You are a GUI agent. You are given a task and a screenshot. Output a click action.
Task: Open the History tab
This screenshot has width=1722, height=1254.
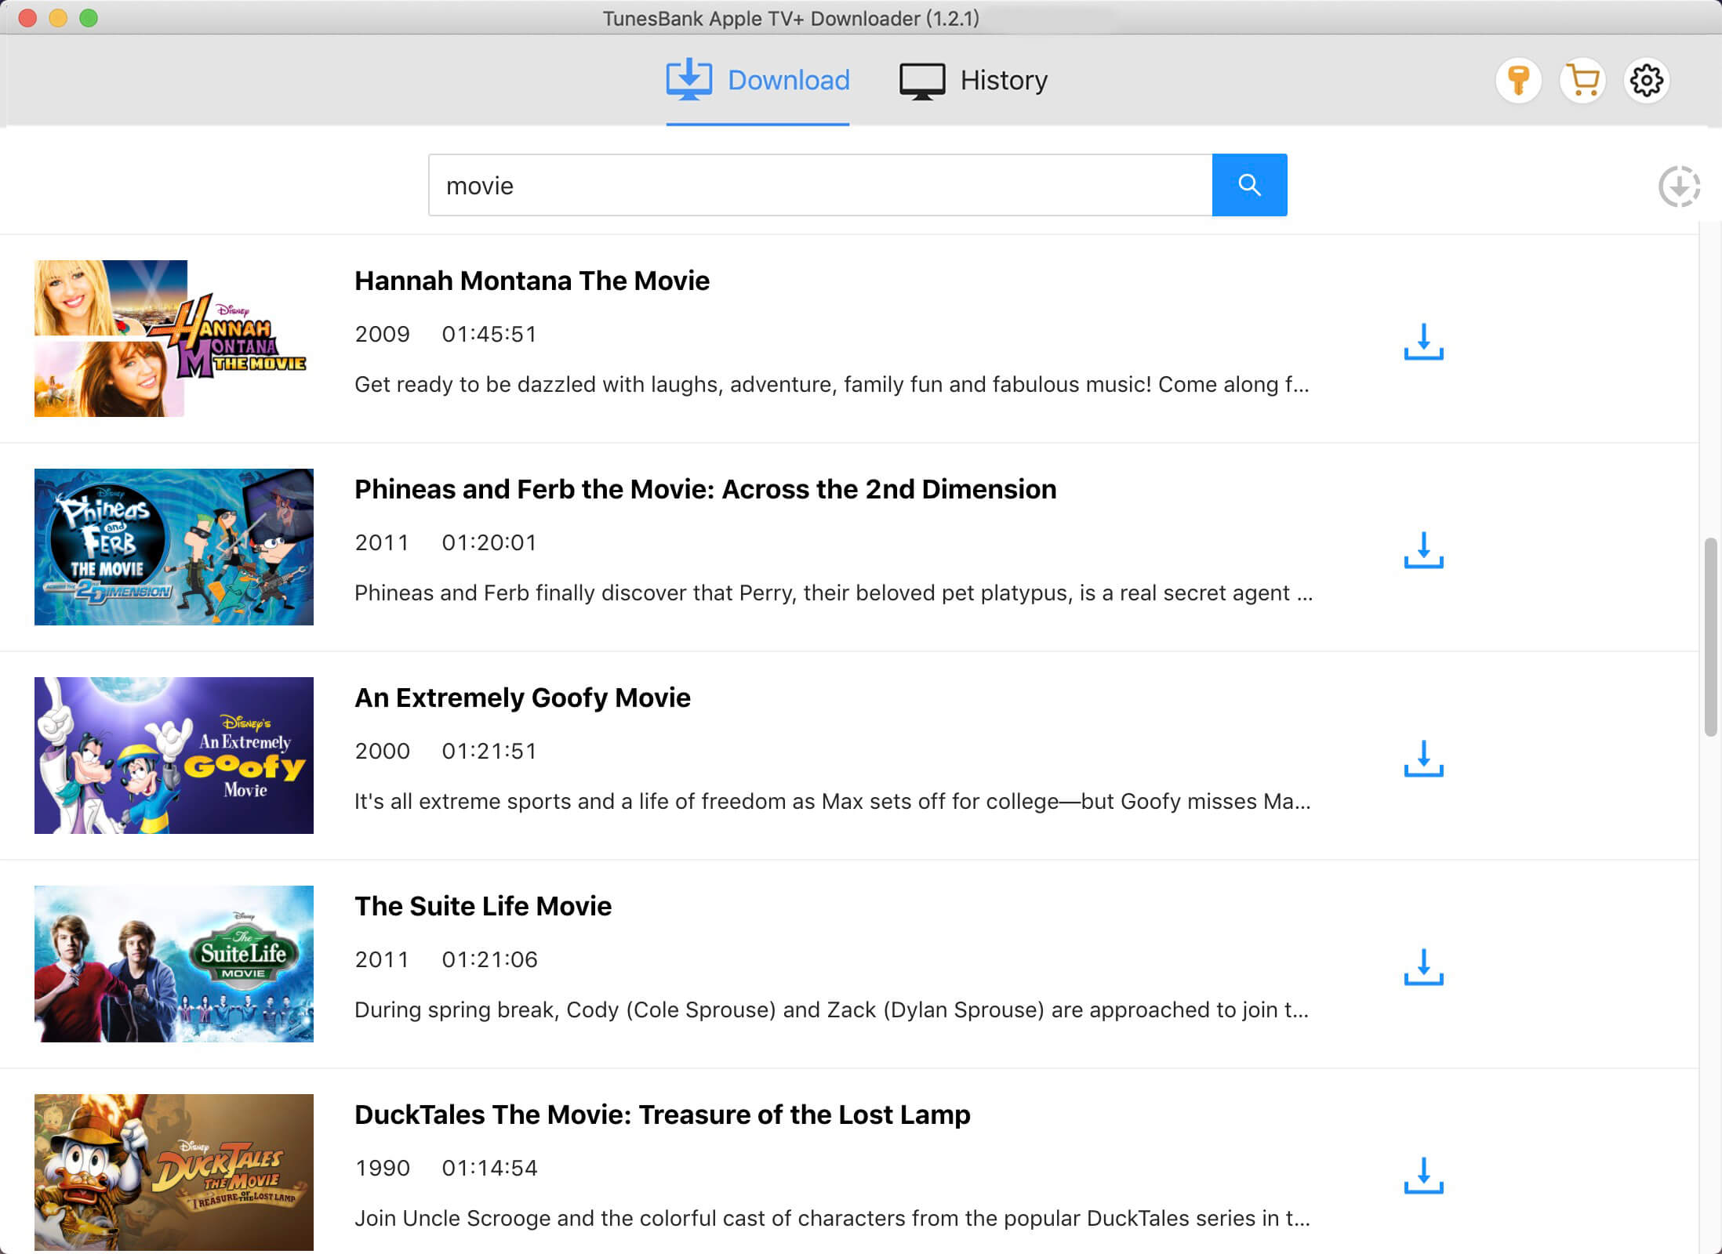(x=1004, y=80)
